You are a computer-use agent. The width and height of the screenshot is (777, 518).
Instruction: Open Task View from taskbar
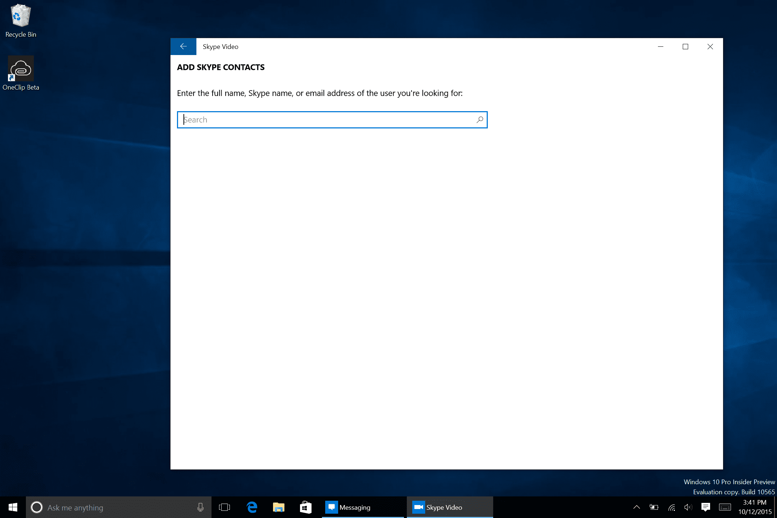pyautogui.click(x=224, y=507)
